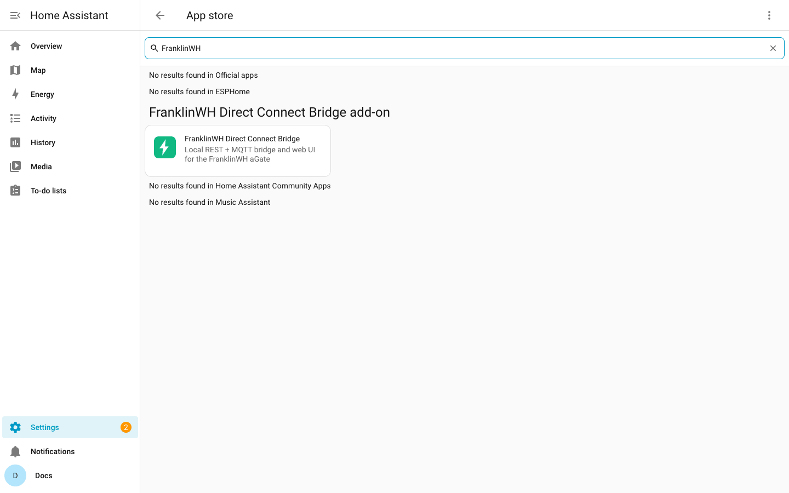The image size is (789, 493).
Task: Click the History label in sidebar
Action: tap(43, 142)
